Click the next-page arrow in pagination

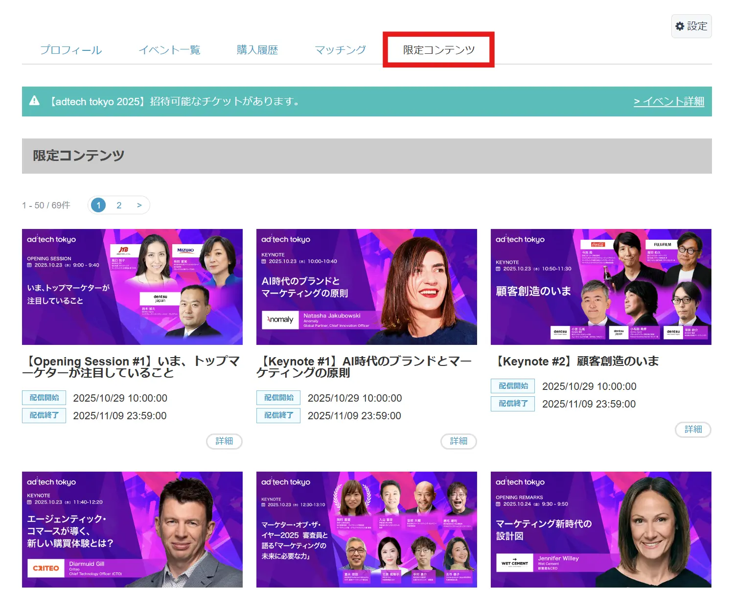point(139,205)
